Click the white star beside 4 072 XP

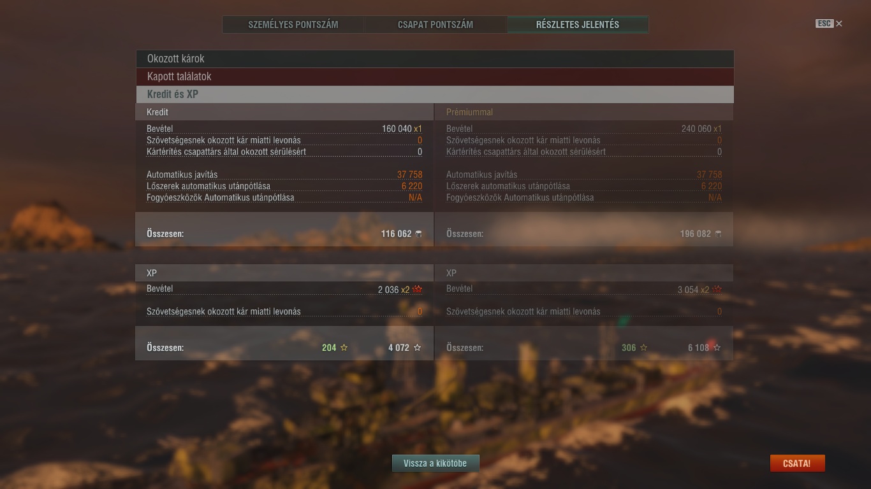pyautogui.click(x=418, y=348)
